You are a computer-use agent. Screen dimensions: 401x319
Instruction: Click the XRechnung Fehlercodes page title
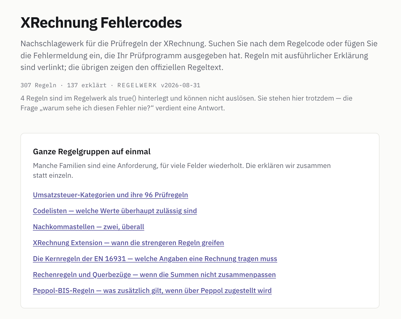[x=101, y=23]
